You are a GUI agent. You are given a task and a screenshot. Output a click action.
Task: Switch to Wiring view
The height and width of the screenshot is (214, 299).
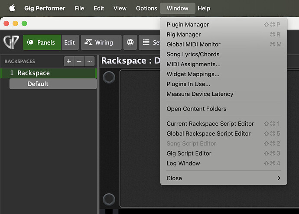(101, 42)
